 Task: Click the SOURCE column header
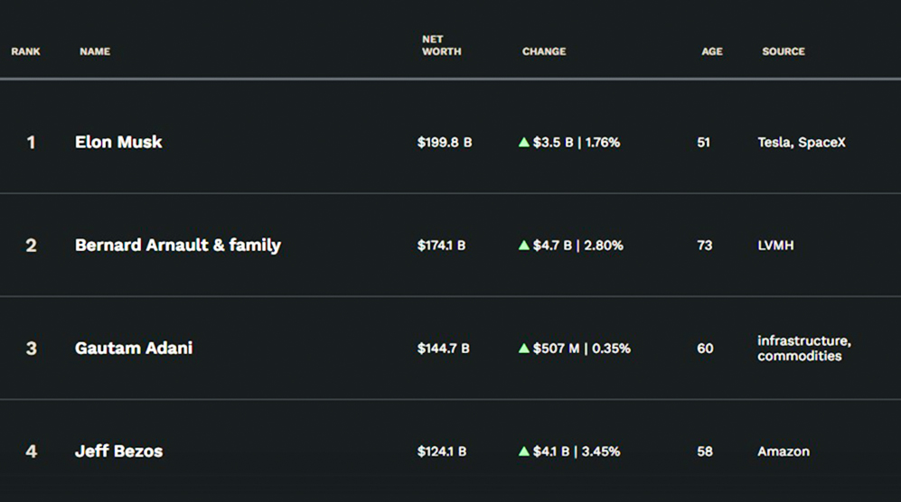click(x=784, y=51)
